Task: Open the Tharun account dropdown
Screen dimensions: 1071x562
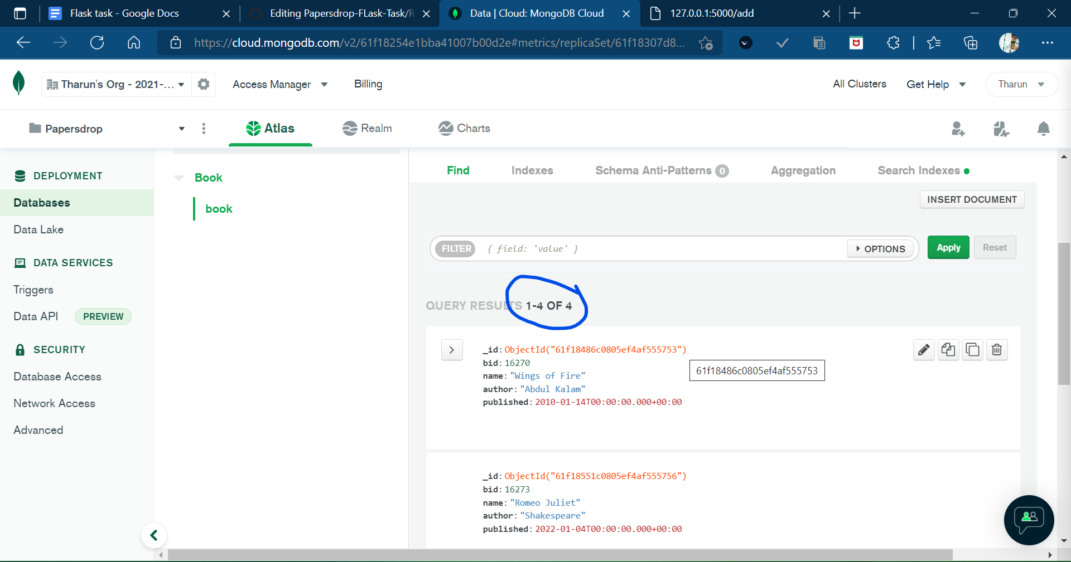Action: (1021, 84)
